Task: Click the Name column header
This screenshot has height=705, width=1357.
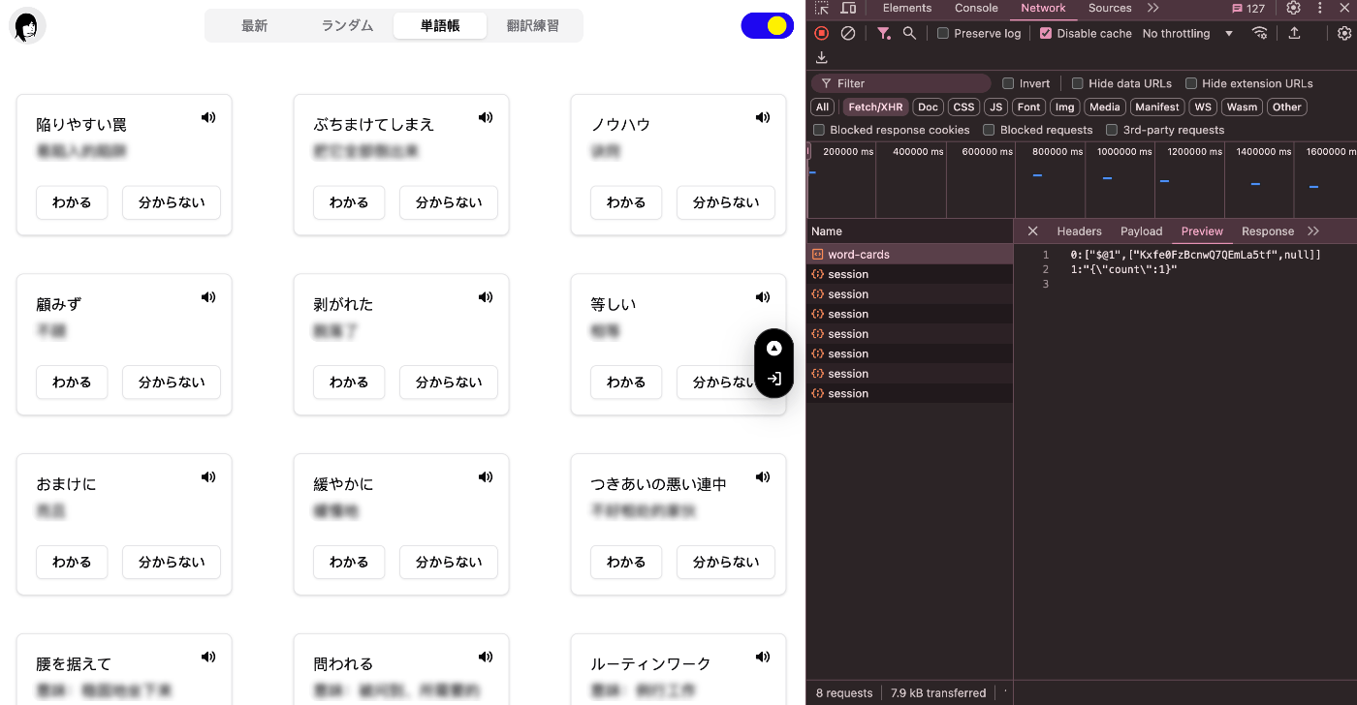Action: (x=909, y=231)
